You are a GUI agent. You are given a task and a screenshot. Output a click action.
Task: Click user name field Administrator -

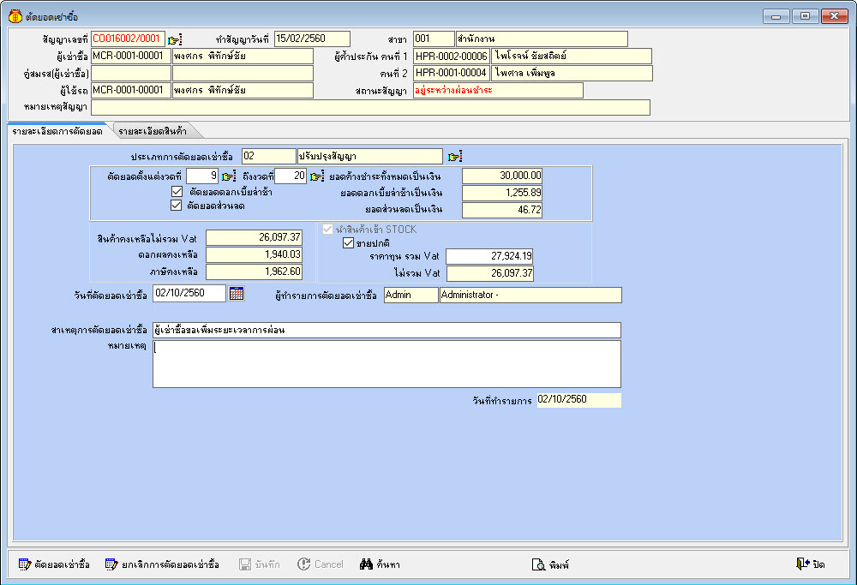530,295
